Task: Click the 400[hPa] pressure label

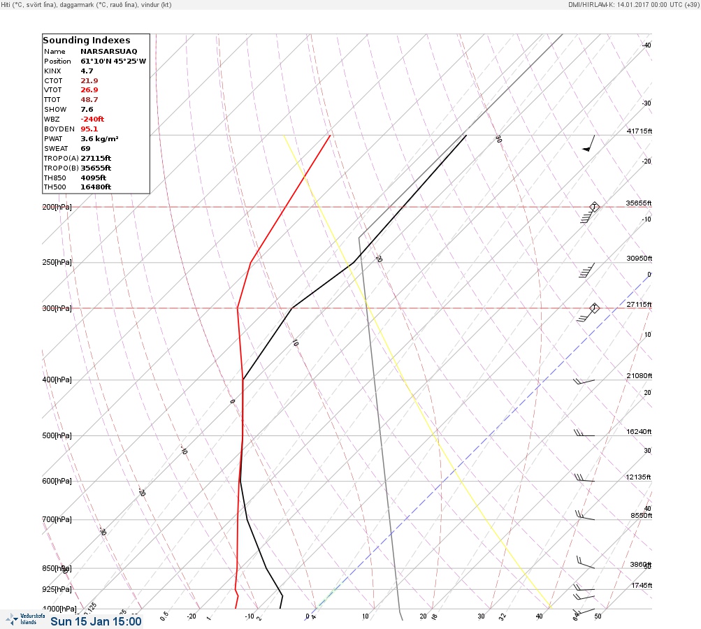Action: click(x=57, y=379)
